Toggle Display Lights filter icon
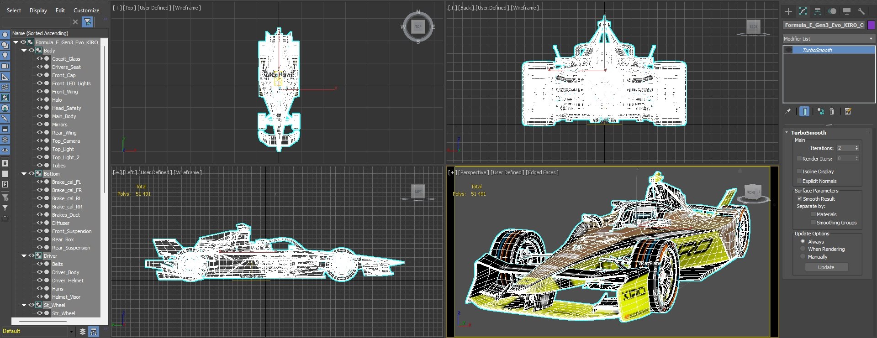The height and width of the screenshot is (338, 877). pos(5,56)
